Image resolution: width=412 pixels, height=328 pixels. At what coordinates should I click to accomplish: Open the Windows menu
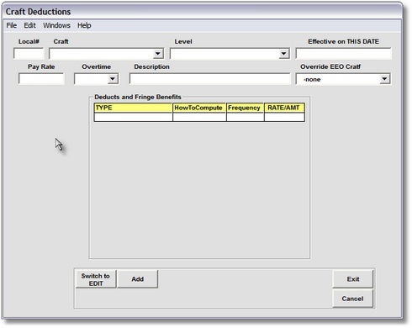(x=56, y=25)
